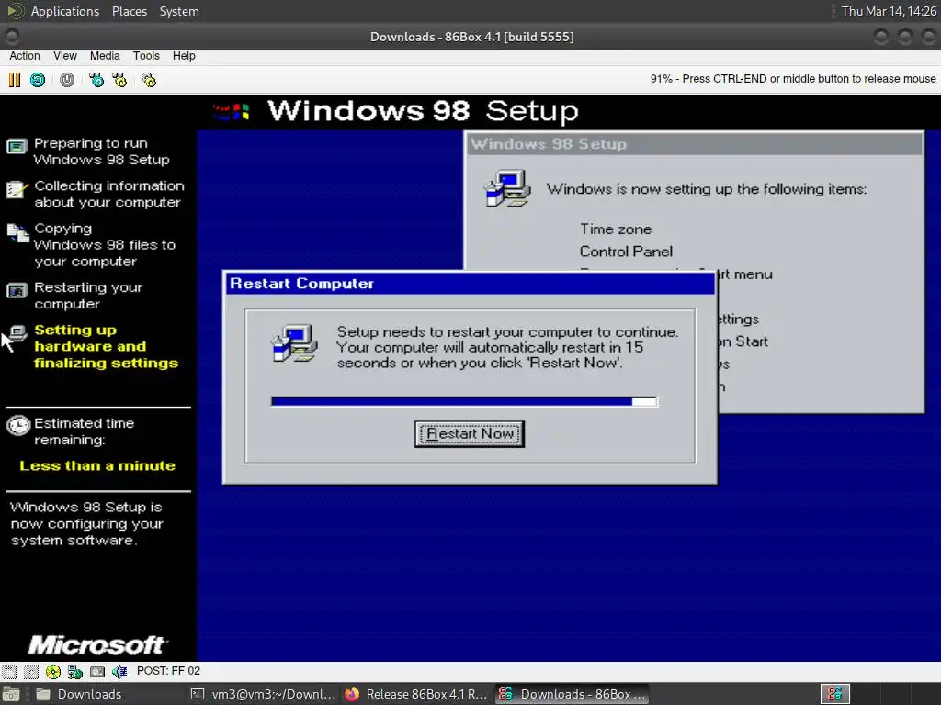Click the first floppy drive status icon
Screen dimensions: 941x705
coord(9,671)
